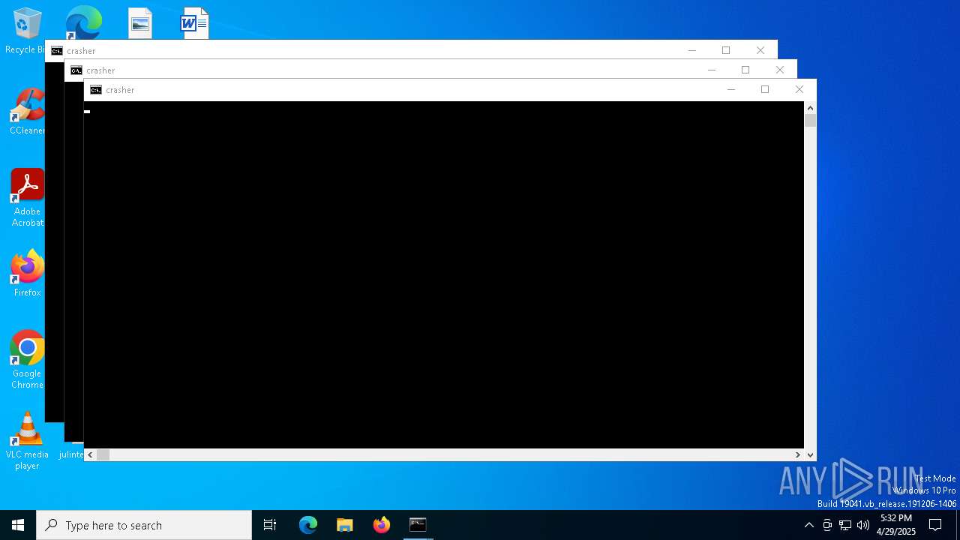The height and width of the screenshot is (540, 960).
Task: Open Task View on the taskbar
Action: click(x=270, y=525)
